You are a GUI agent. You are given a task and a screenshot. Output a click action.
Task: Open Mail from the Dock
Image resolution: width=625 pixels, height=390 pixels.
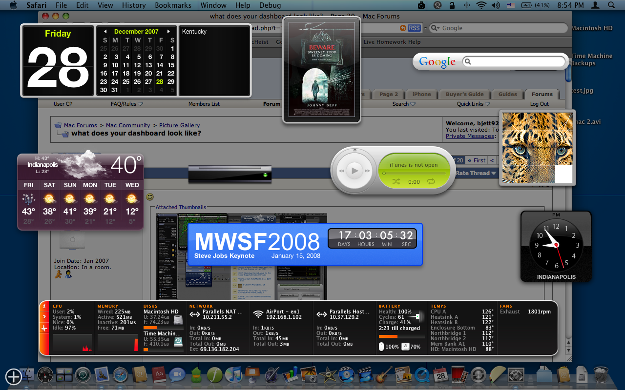(x=102, y=375)
